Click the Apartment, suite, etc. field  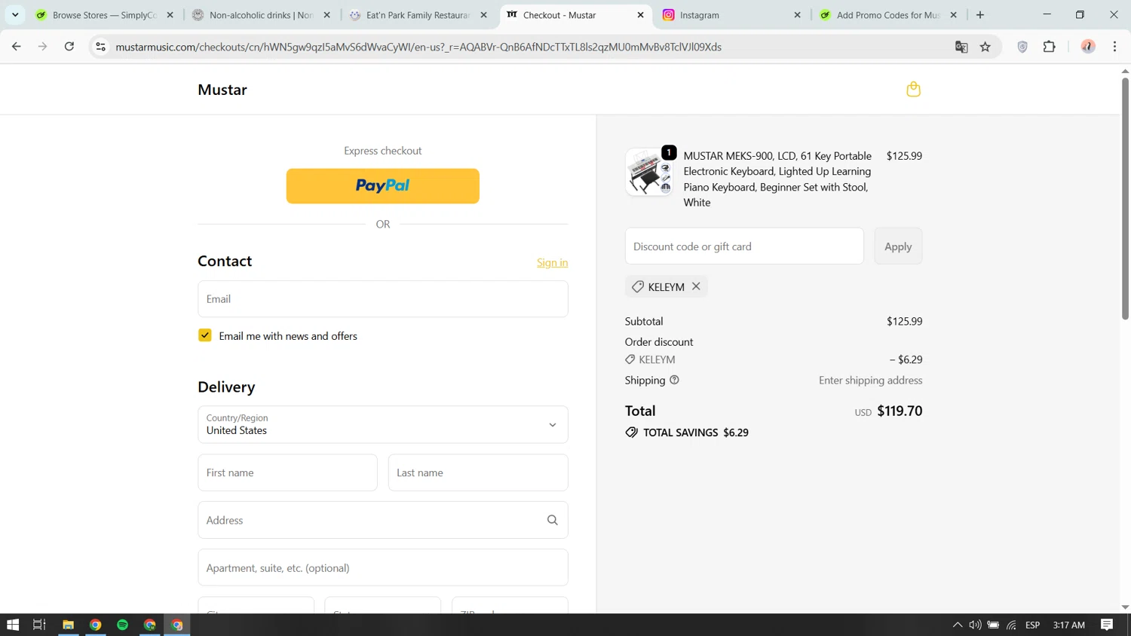point(383,567)
